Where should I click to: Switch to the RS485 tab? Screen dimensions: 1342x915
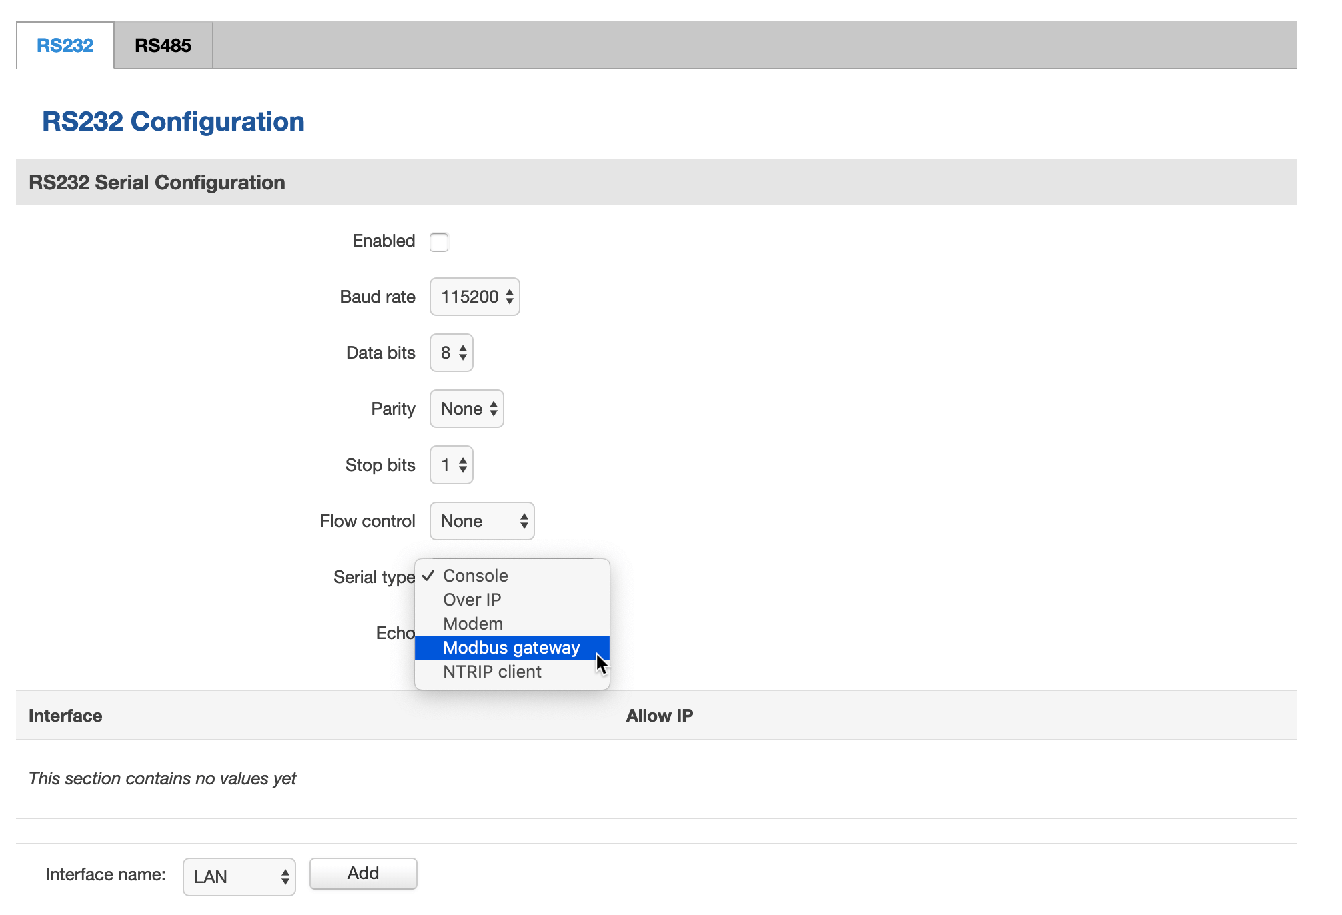(x=163, y=45)
